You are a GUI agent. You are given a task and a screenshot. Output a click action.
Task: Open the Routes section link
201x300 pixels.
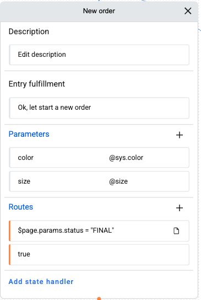[x=21, y=207]
